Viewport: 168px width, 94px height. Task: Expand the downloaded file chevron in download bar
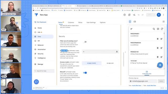[46, 88]
